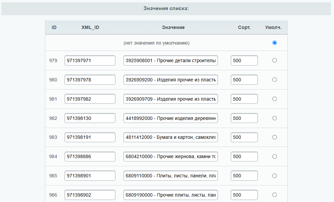Select the no default value radio button
This screenshot has width=334, height=202.
[x=274, y=43]
